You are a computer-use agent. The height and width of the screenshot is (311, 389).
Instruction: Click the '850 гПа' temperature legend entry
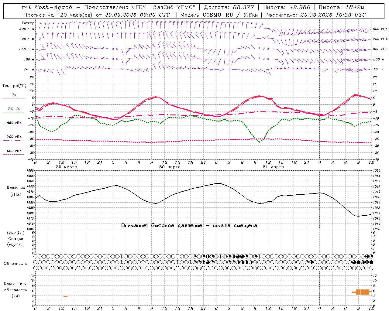pyautogui.click(x=14, y=123)
